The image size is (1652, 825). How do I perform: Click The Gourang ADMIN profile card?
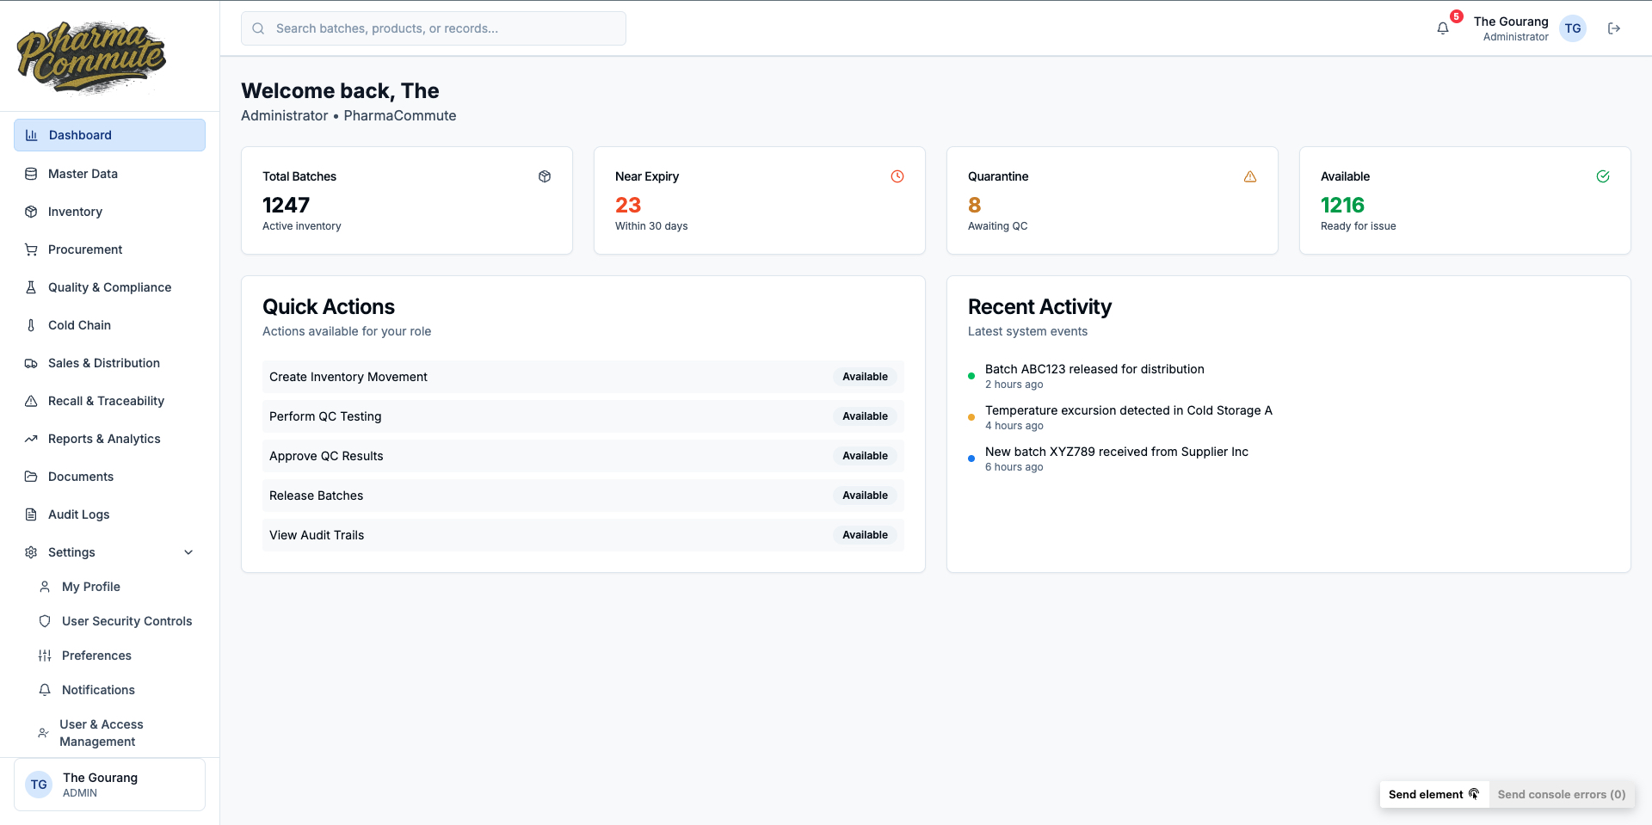(109, 785)
